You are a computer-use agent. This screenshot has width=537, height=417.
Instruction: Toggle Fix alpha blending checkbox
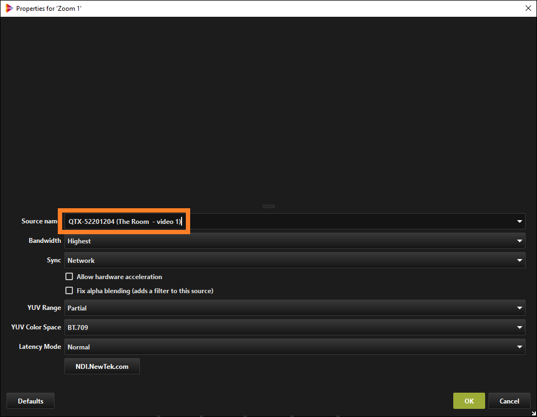tap(69, 290)
